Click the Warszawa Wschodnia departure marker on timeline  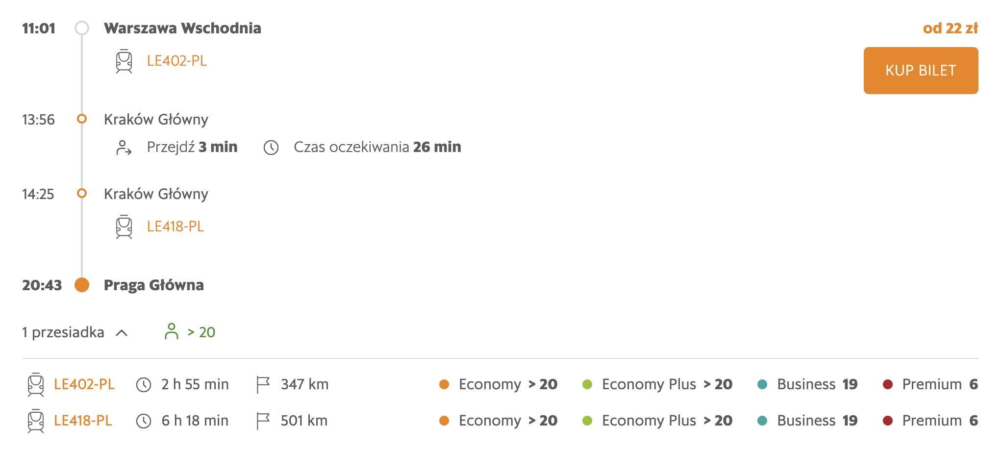[x=82, y=28]
